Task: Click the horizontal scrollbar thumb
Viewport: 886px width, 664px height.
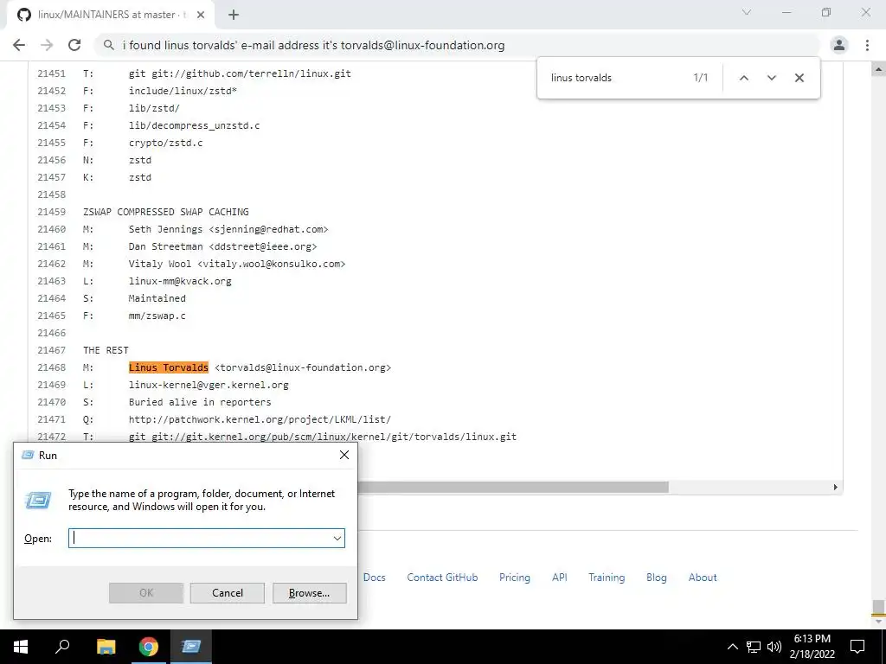Action: [513, 488]
